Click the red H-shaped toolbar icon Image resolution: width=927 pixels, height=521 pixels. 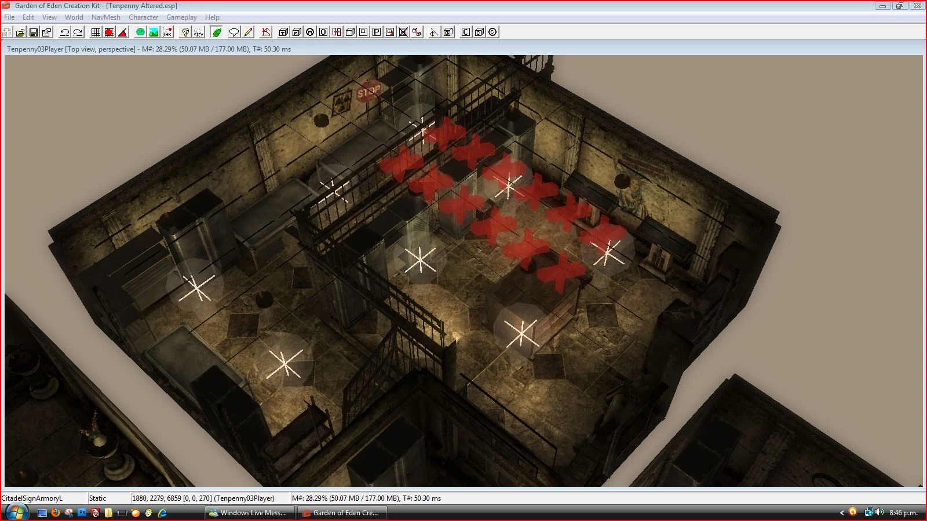tap(337, 32)
